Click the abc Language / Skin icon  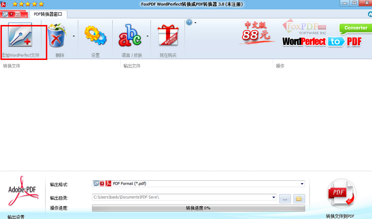(130, 35)
